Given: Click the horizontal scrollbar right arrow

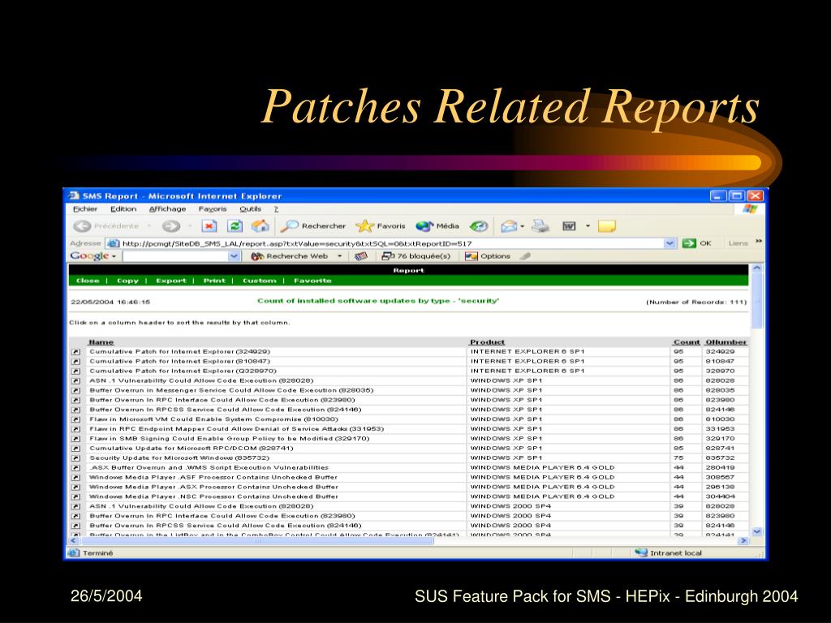Looking at the screenshot, I should pyautogui.click(x=743, y=541).
